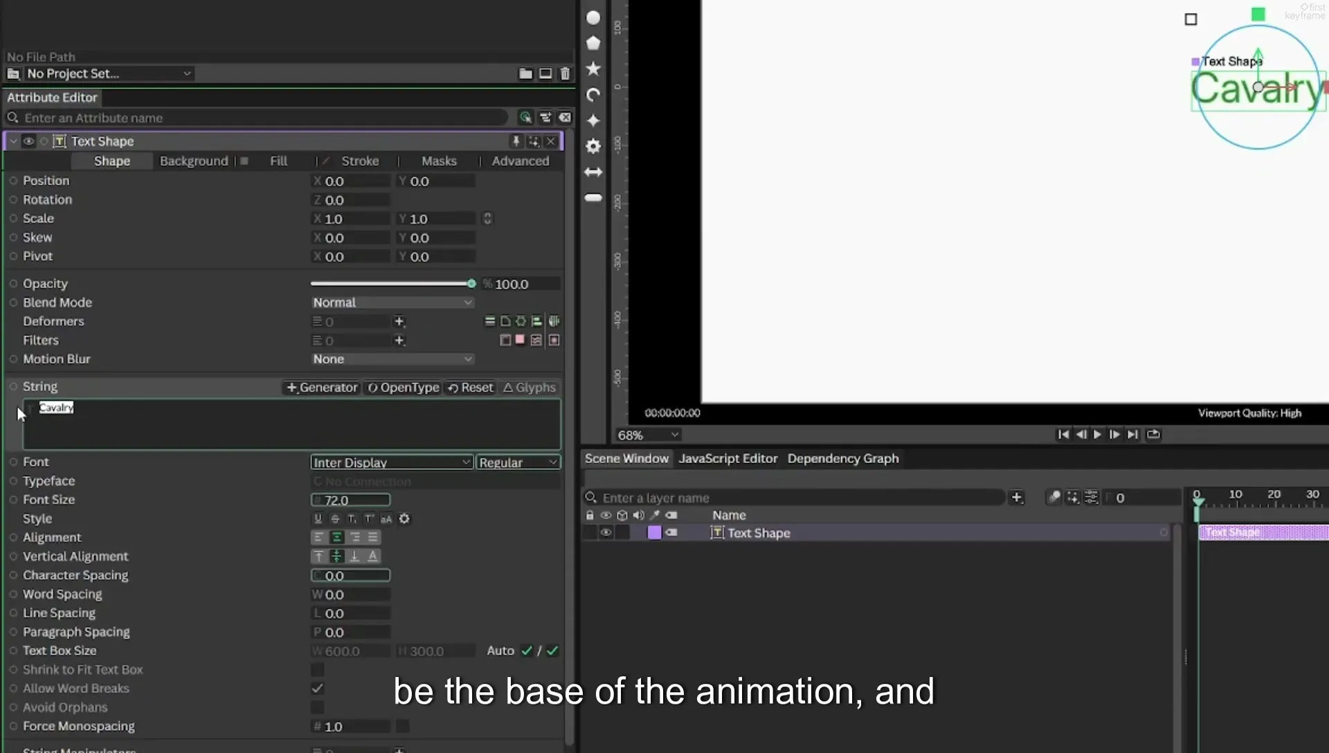Switch to Background tab
This screenshot has width=1329, height=753.
[x=194, y=161]
